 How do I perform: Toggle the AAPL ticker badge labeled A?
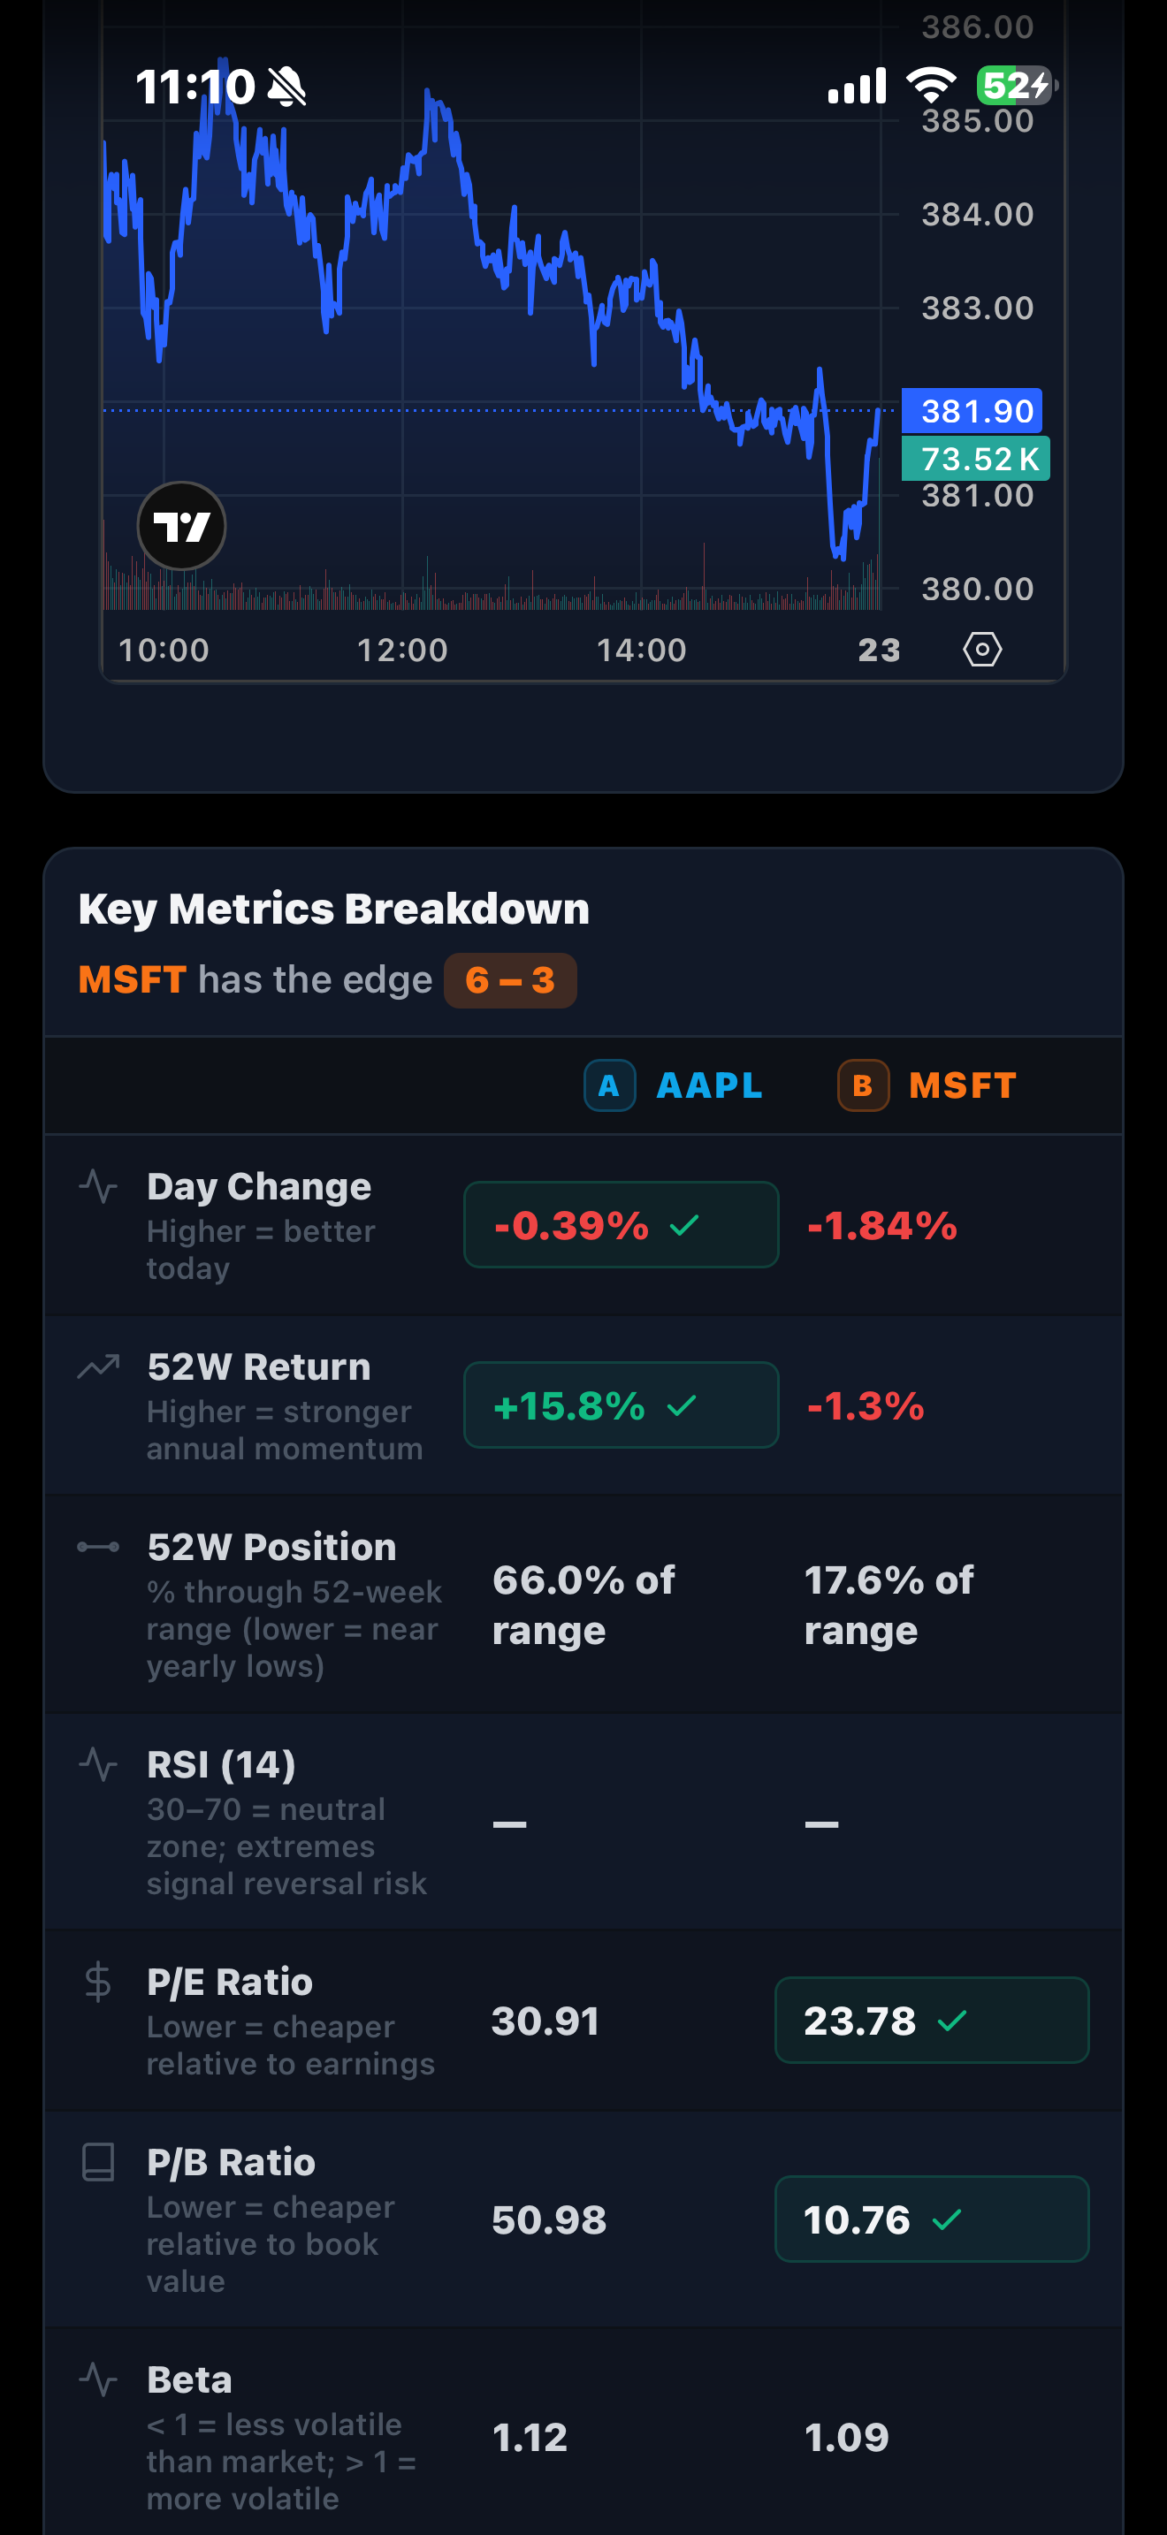pos(610,1085)
